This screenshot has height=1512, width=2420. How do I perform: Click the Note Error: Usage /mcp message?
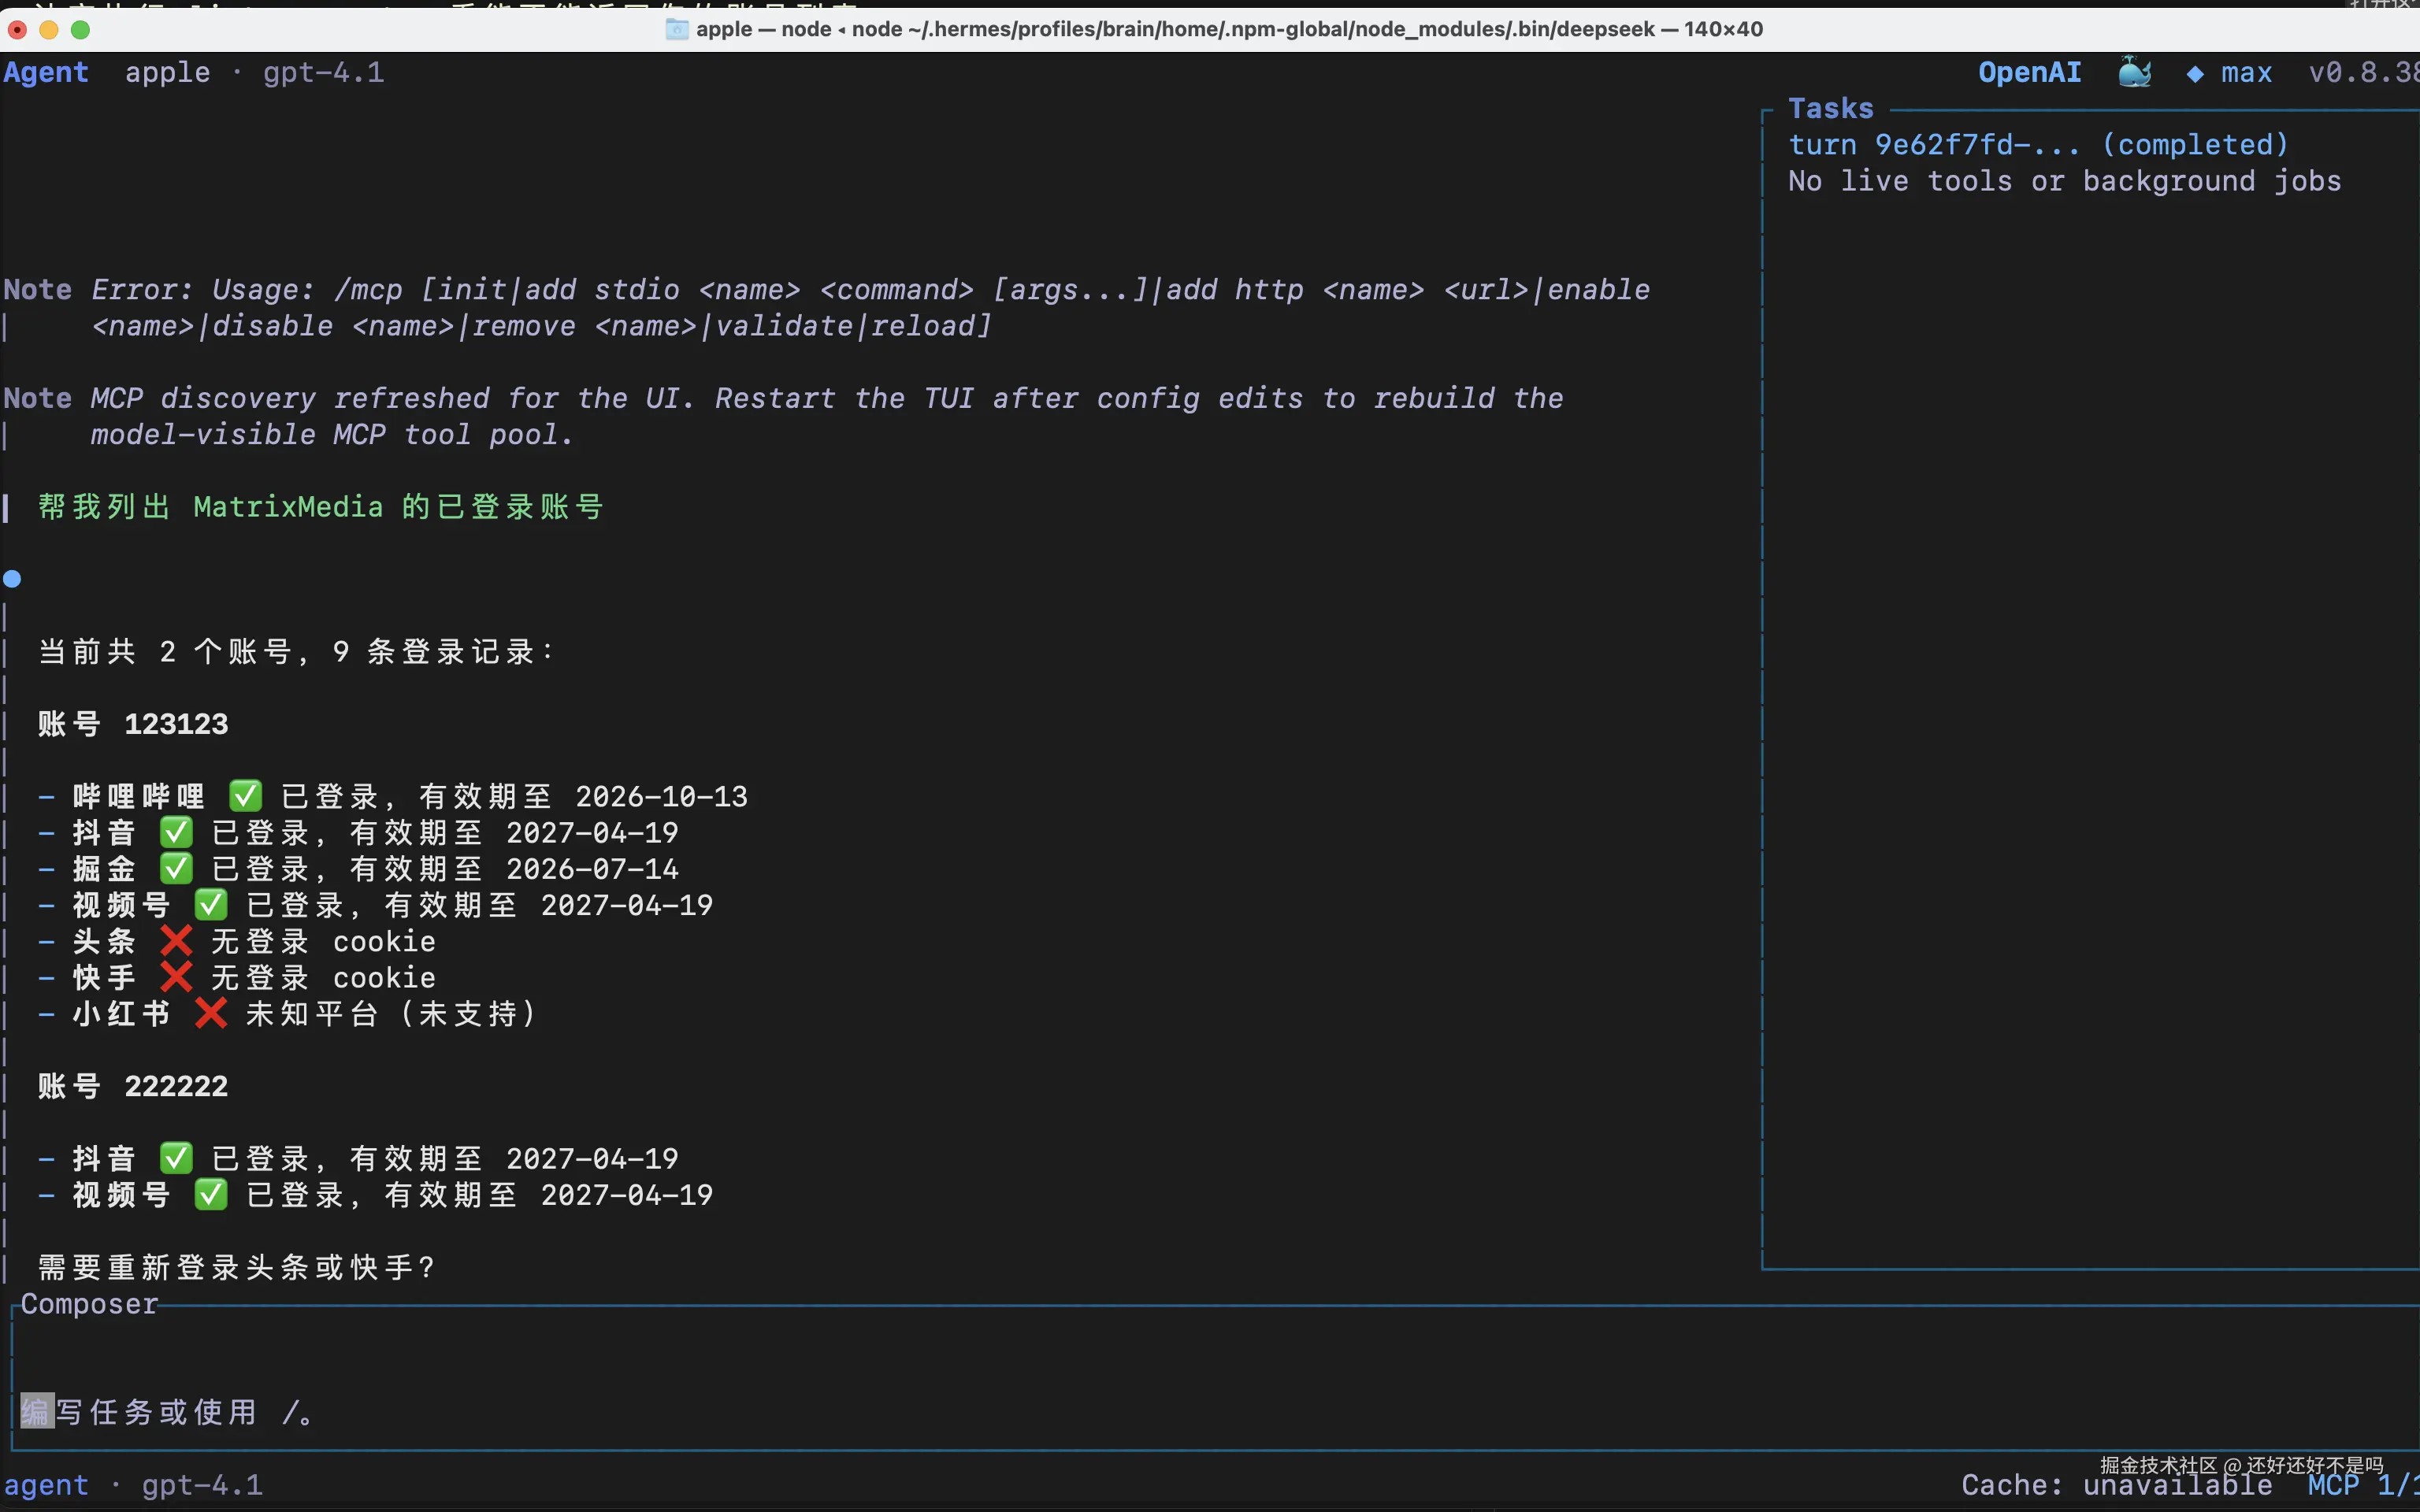(x=826, y=308)
